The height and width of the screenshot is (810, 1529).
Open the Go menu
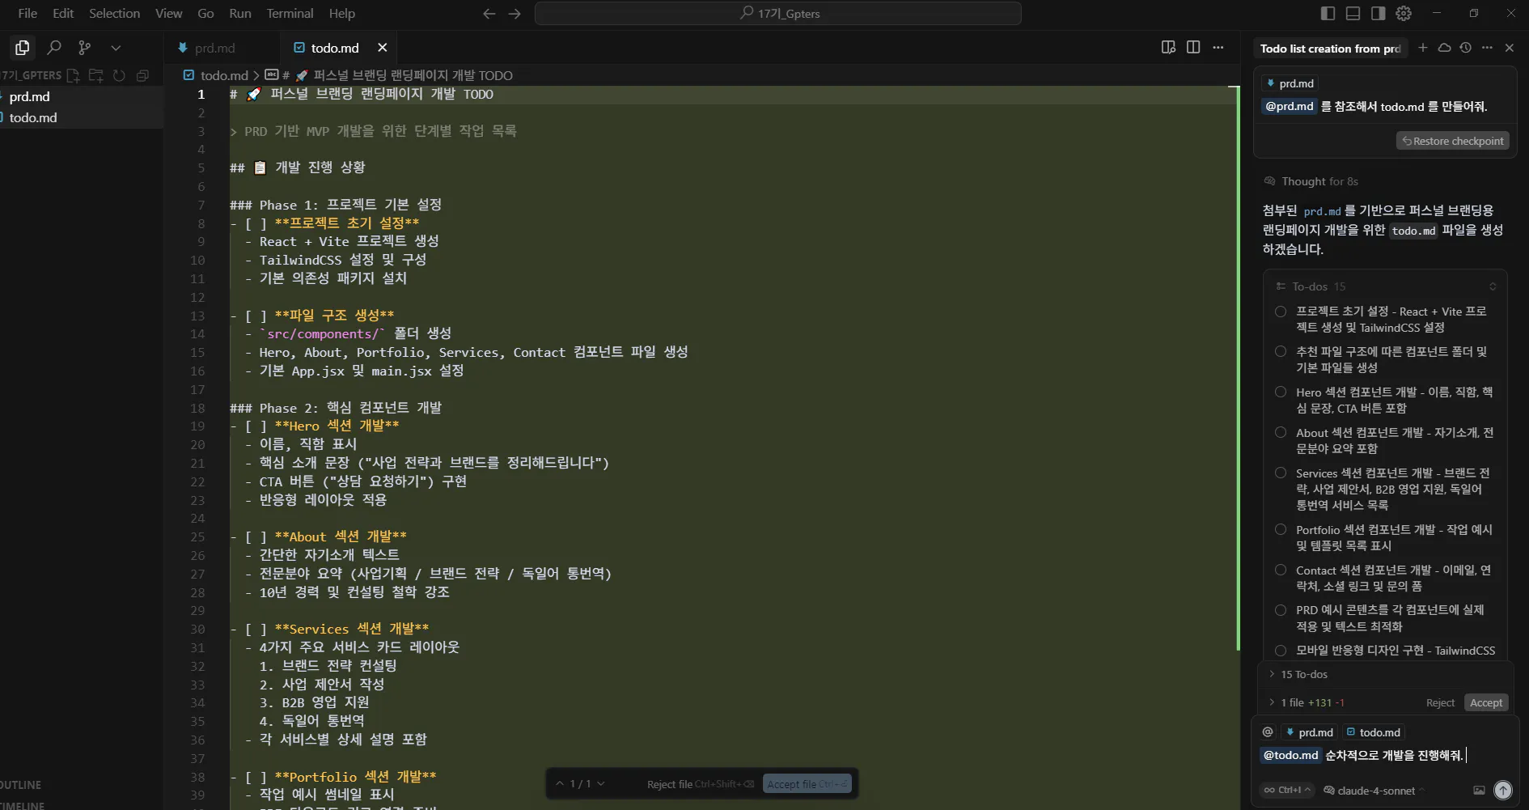[206, 14]
